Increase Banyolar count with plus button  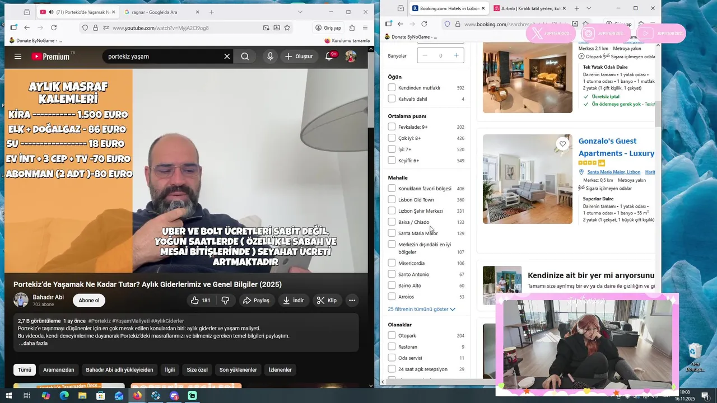[x=456, y=55]
